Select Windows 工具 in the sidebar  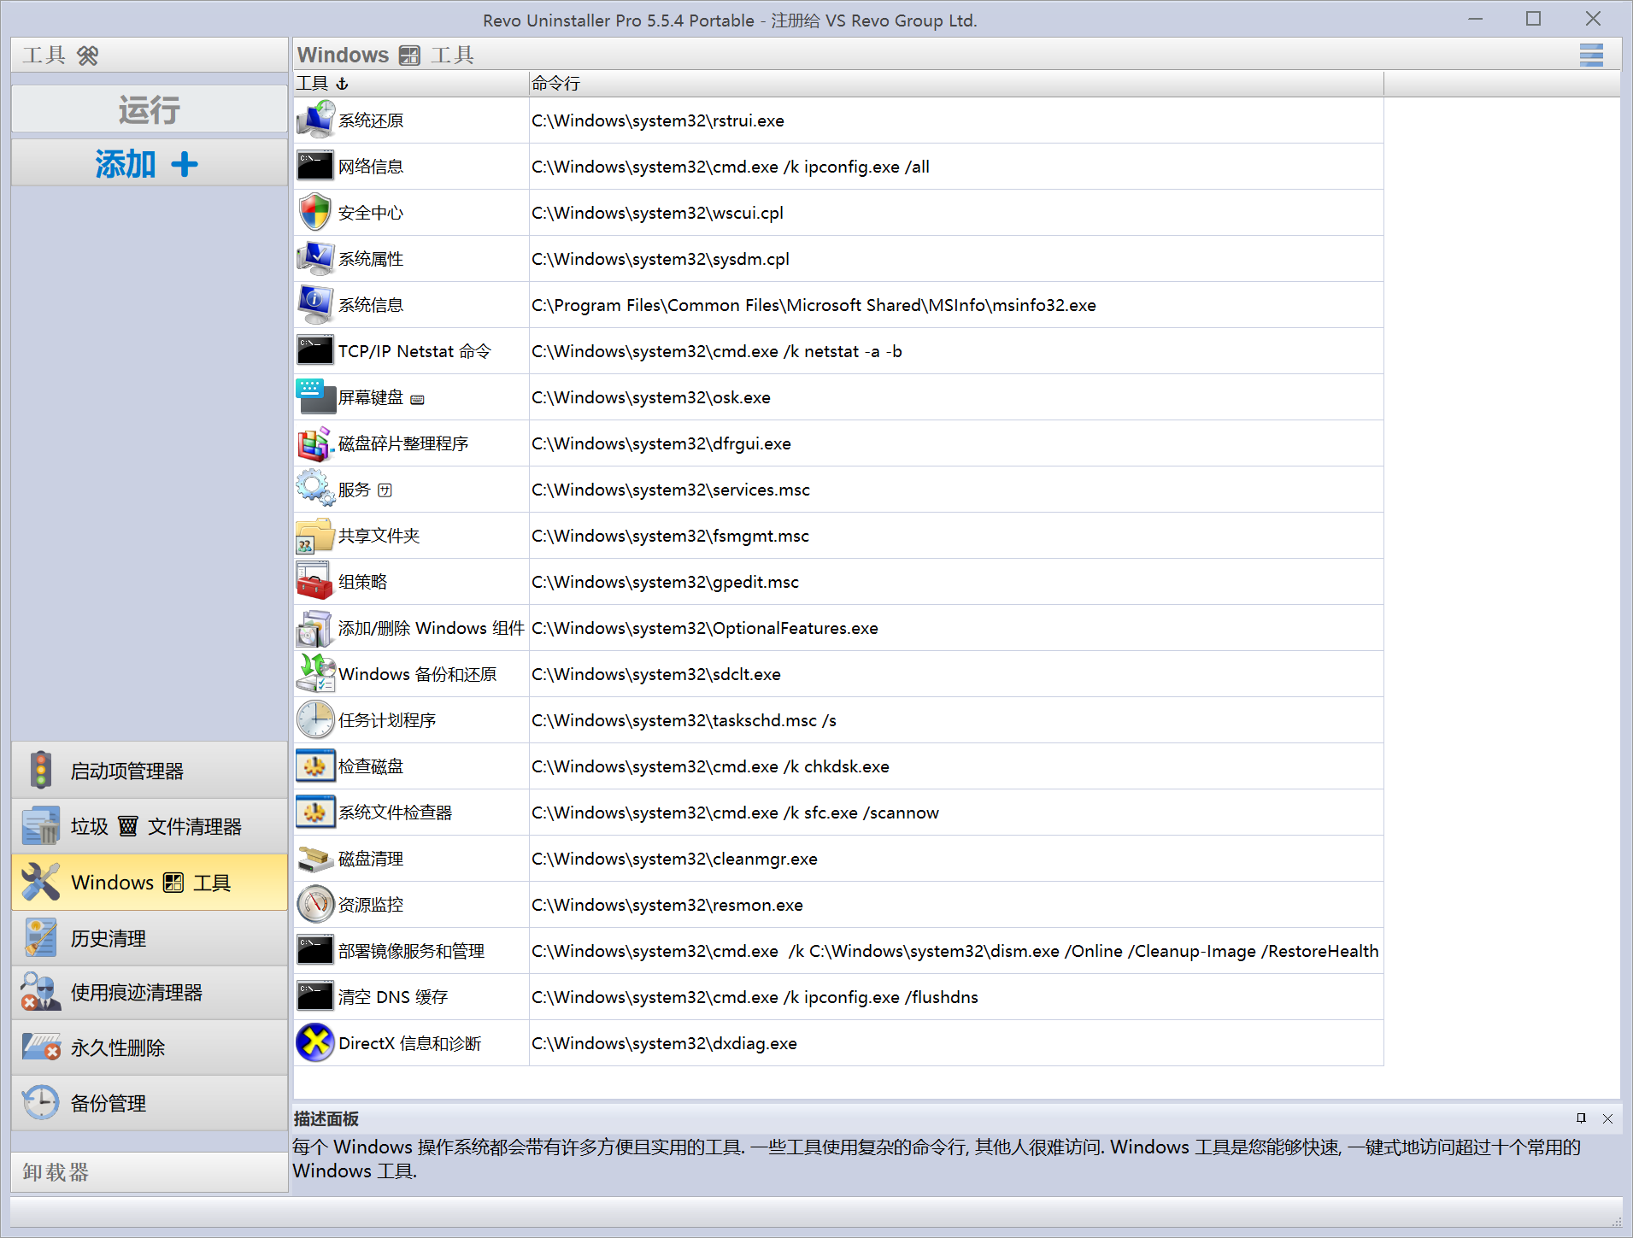150,882
